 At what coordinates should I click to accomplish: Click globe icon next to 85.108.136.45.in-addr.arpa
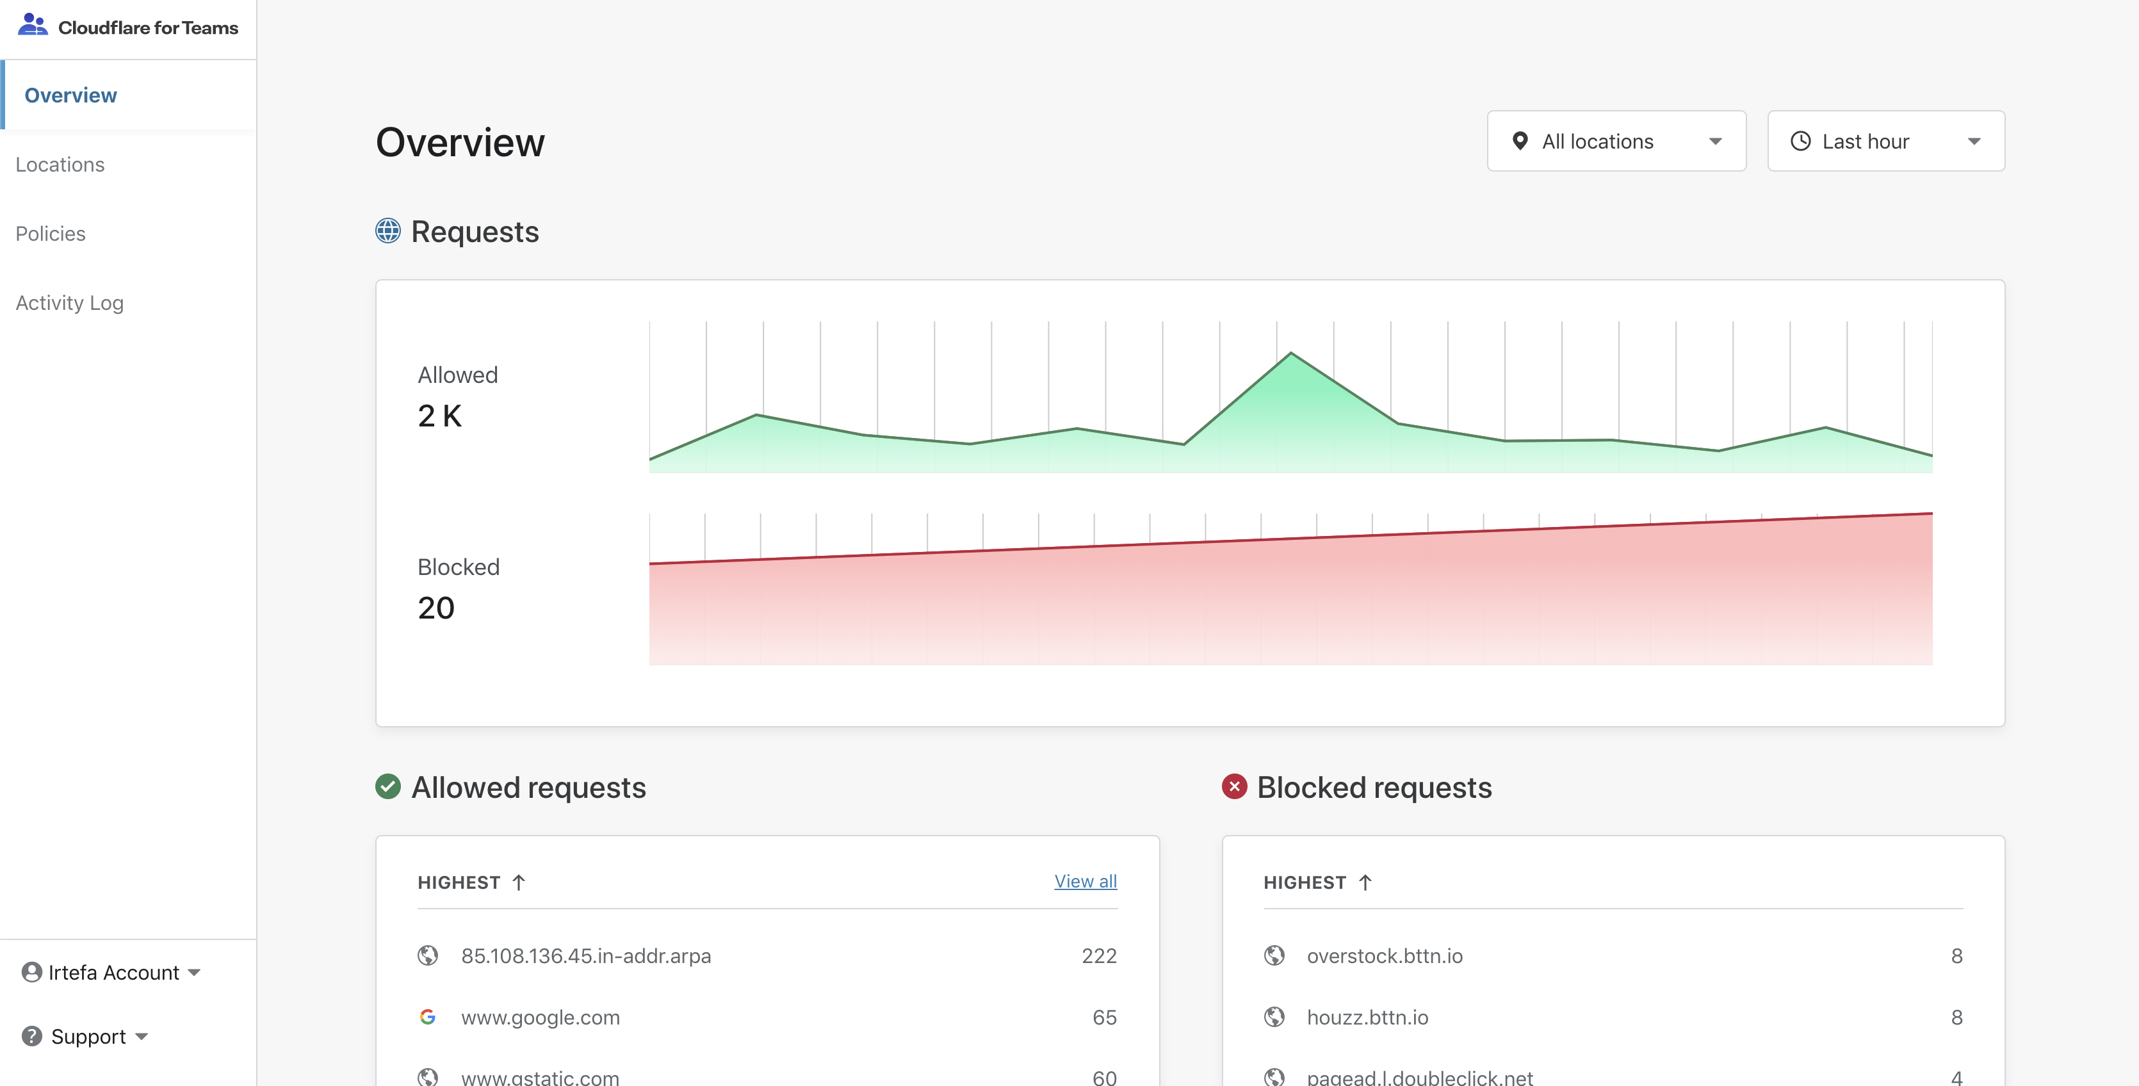[x=428, y=955]
